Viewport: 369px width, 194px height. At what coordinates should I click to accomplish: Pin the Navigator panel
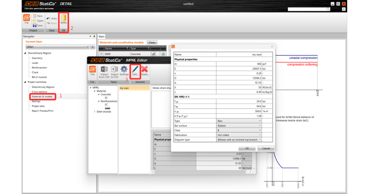click(x=94, y=36)
